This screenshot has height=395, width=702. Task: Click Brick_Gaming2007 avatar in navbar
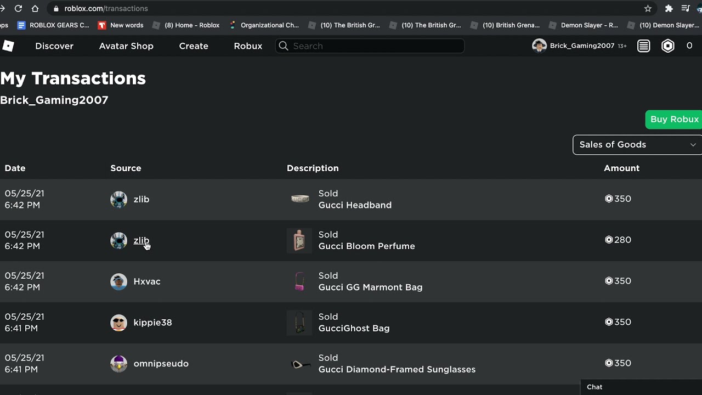point(539,46)
